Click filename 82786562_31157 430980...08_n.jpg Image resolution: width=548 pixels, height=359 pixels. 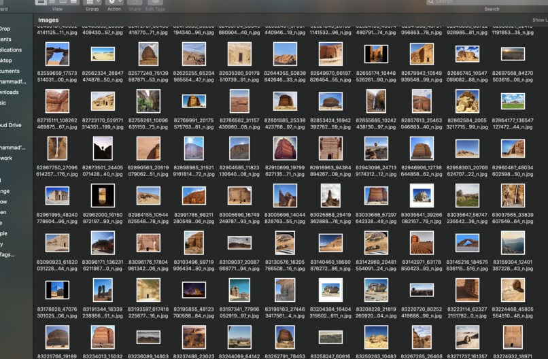[x=239, y=124]
